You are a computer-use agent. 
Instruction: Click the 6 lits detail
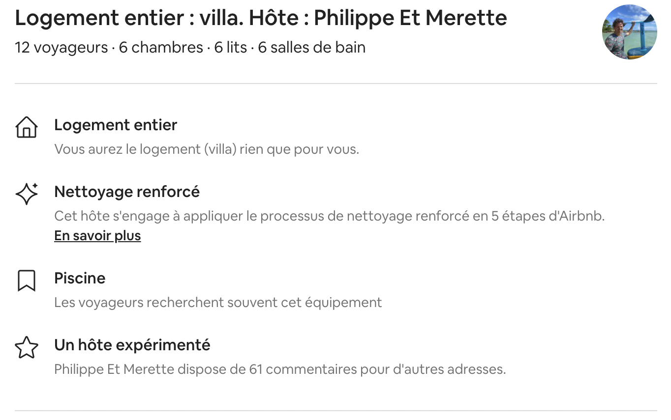231,48
